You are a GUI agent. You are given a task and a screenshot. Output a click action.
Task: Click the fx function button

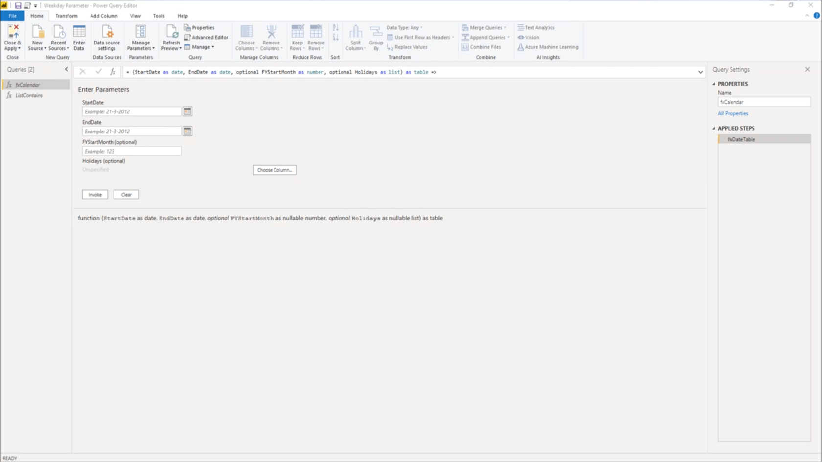coord(113,72)
